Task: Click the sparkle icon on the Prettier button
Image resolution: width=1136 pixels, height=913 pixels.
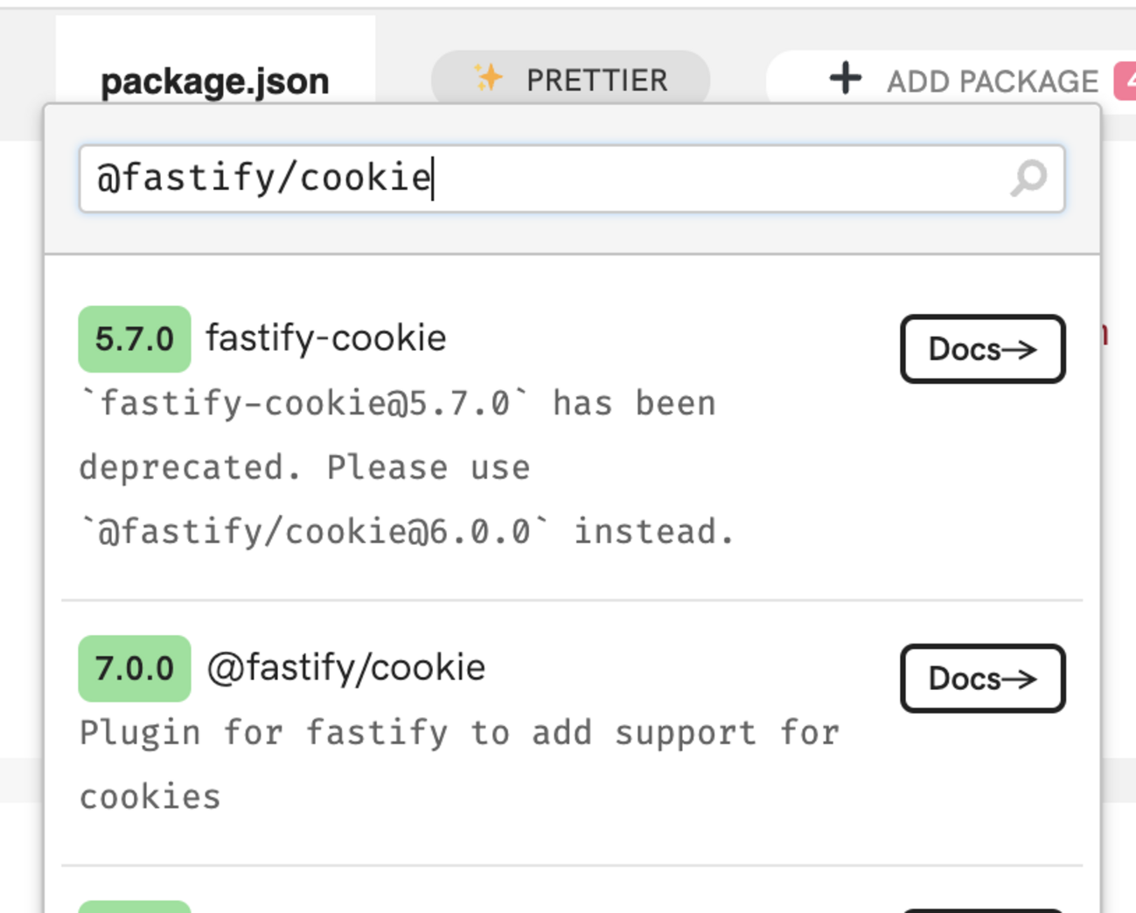Action: pyautogui.click(x=488, y=79)
